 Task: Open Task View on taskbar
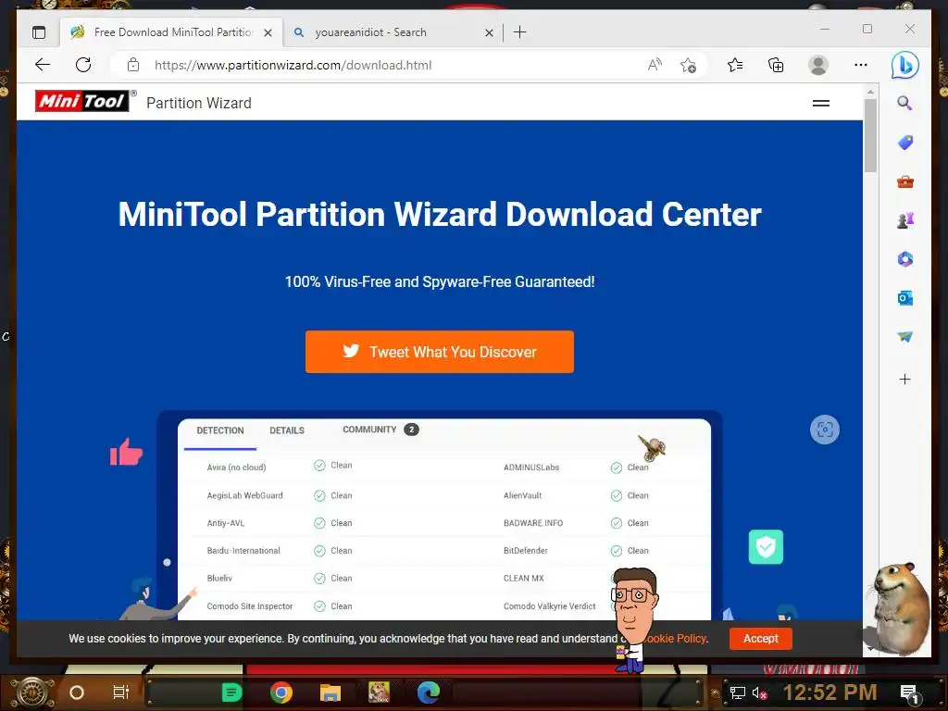[121, 692]
